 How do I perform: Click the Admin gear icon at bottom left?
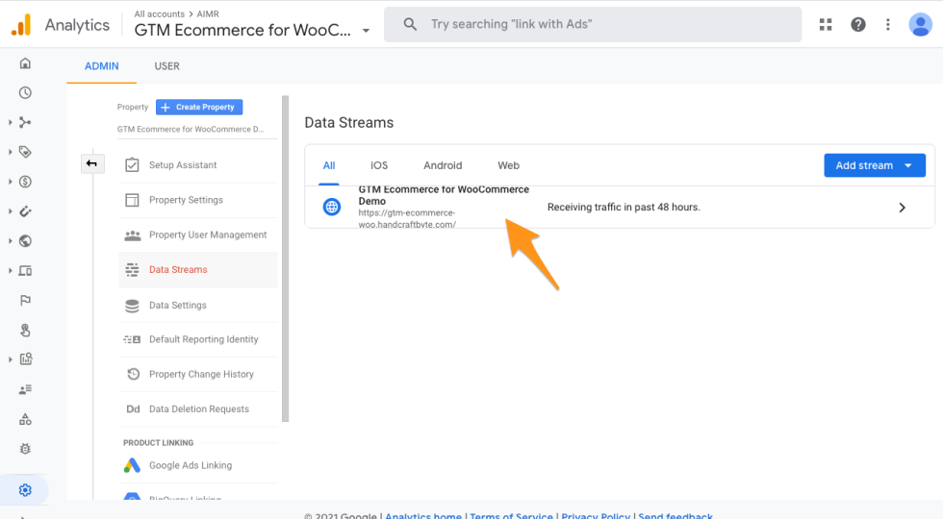(25, 490)
